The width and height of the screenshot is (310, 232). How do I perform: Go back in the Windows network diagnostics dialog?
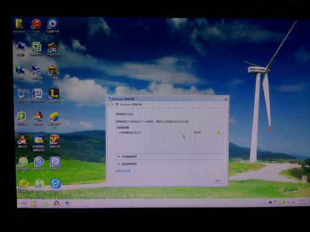pyautogui.click(x=110, y=105)
